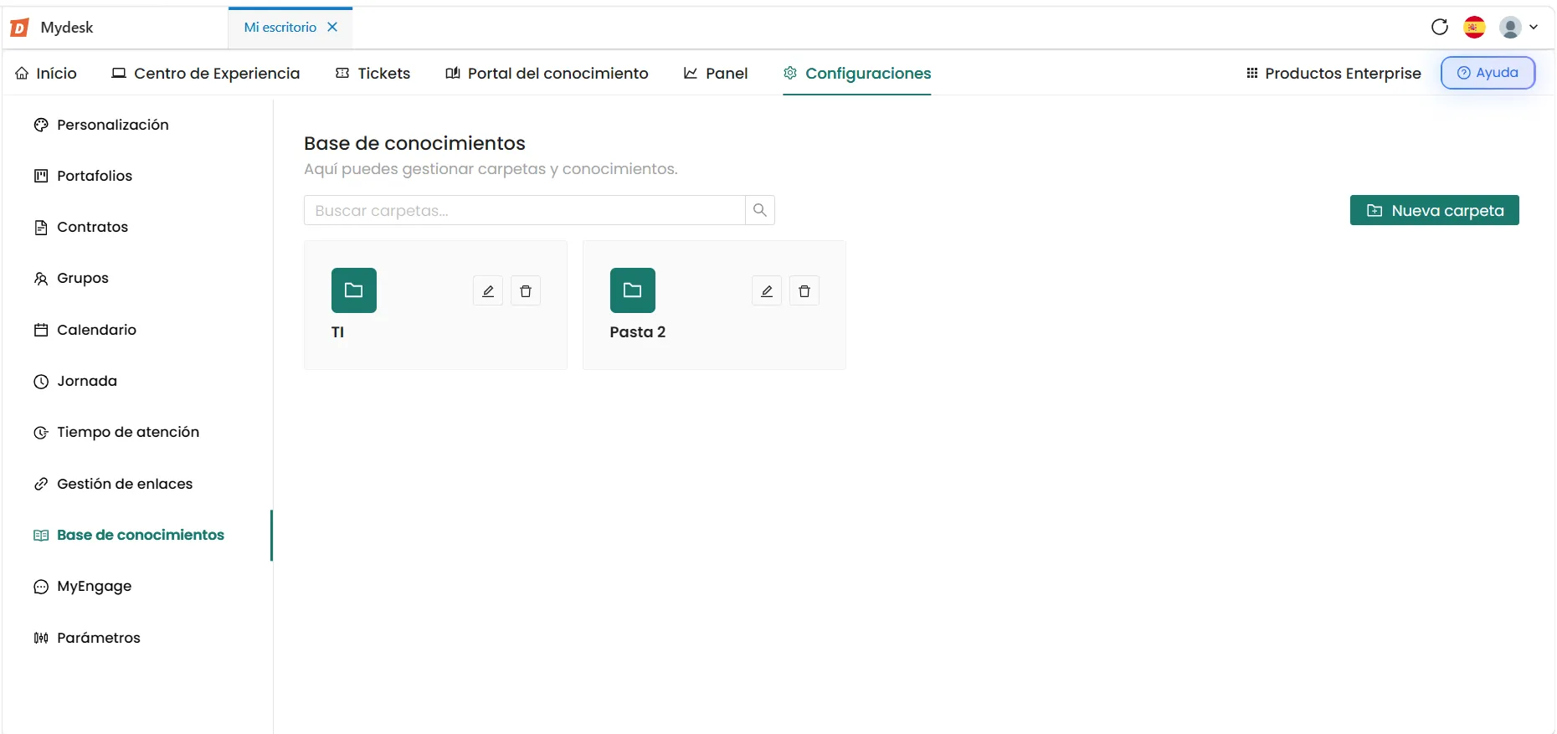This screenshot has width=1557, height=734.
Task: Open Centro de Experiencia
Action: click(206, 73)
